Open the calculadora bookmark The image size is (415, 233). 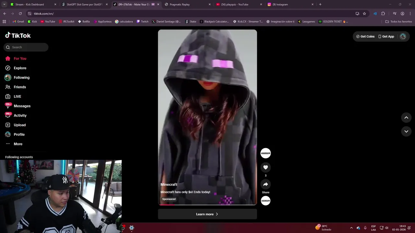(x=124, y=22)
